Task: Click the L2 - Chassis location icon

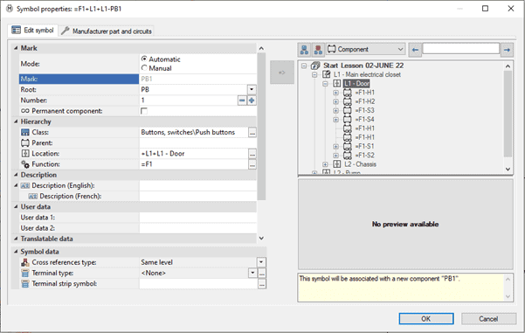Action: pyautogui.click(x=337, y=164)
